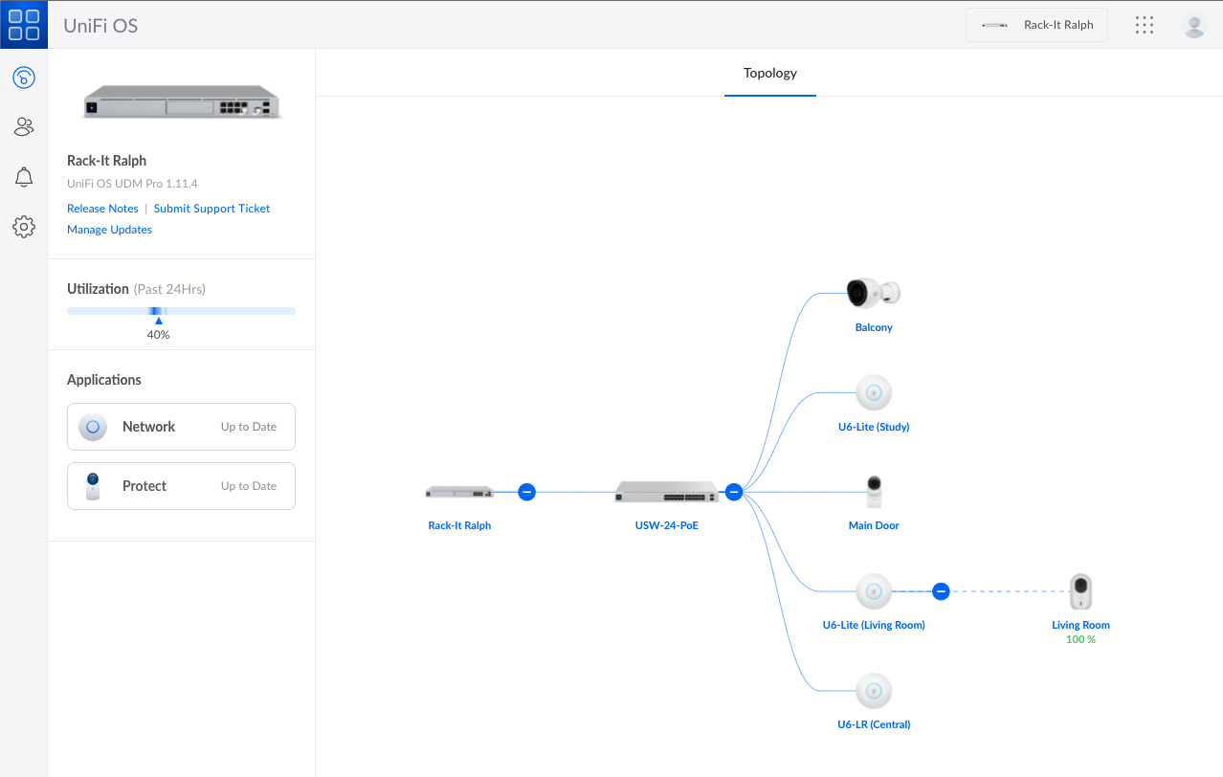
Task: Open the settings gear icon
Action: click(x=24, y=227)
